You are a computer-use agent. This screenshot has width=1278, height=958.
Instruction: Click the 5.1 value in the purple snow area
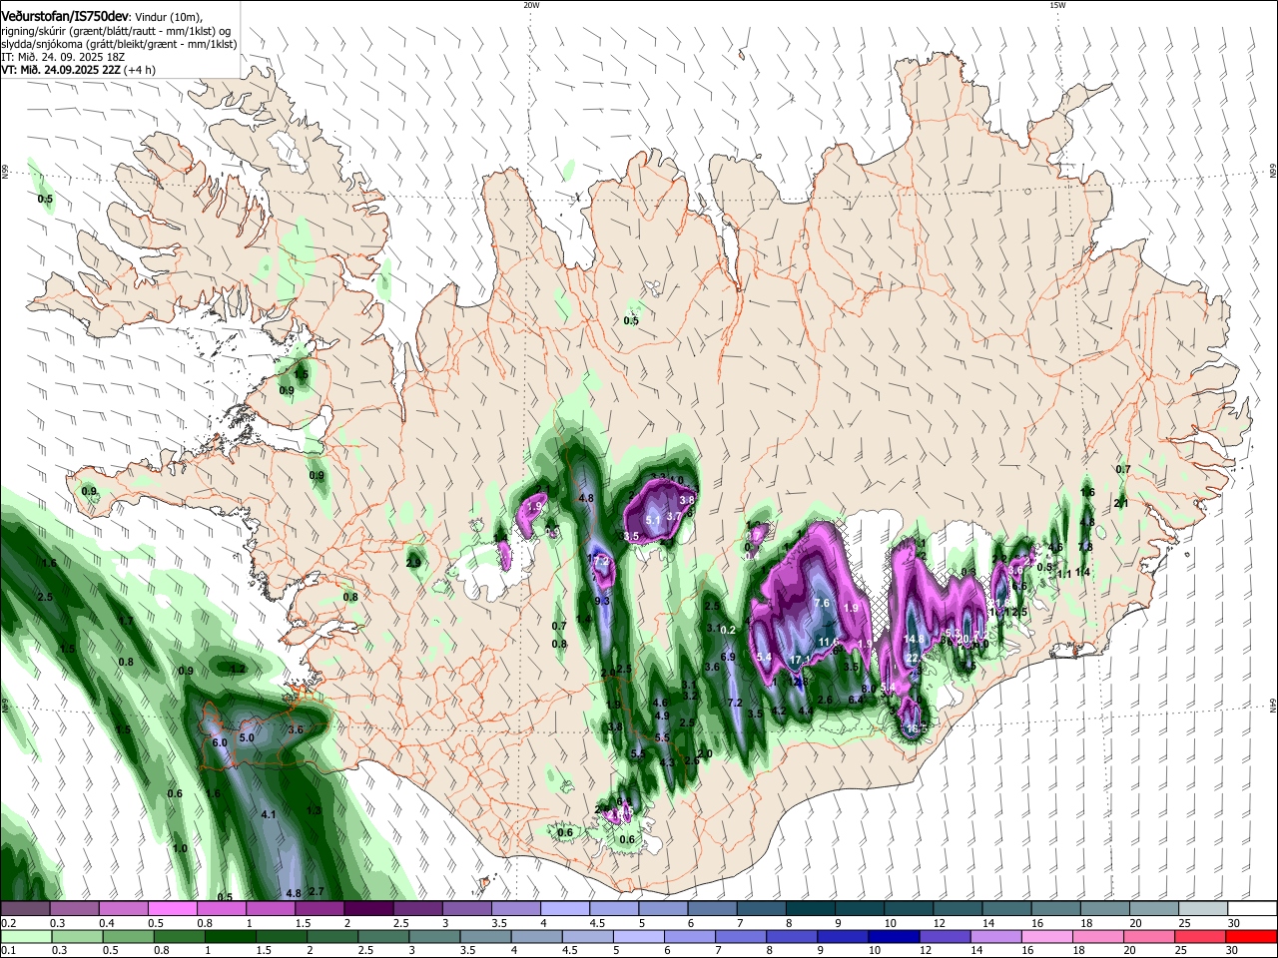tap(653, 520)
